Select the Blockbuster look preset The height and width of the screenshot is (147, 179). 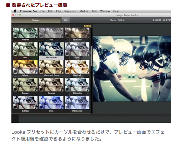(51, 51)
